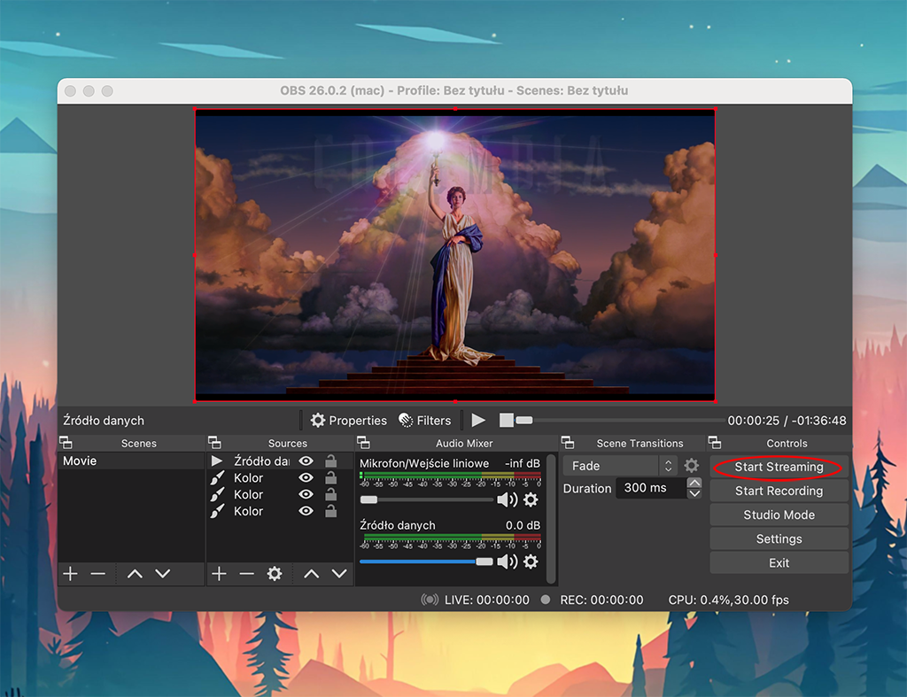
Task: Click the LIVE: 00:00:00 status text
Action: click(486, 600)
